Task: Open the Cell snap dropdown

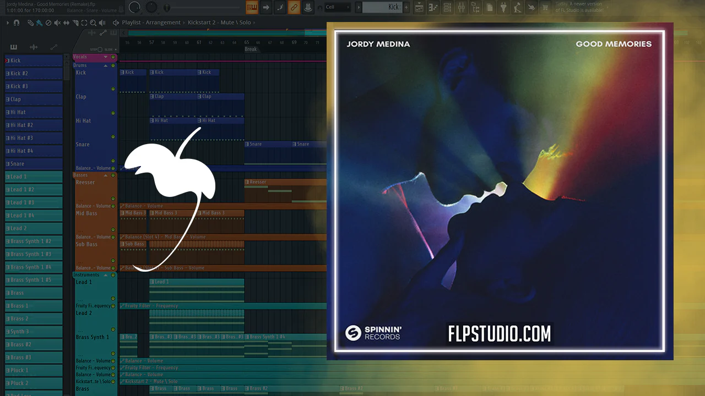Action: click(x=338, y=7)
